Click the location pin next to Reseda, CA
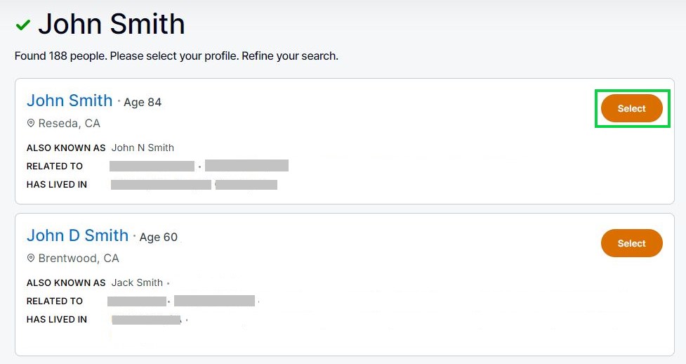This screenshot has height=364, width=686. [31, 124]
